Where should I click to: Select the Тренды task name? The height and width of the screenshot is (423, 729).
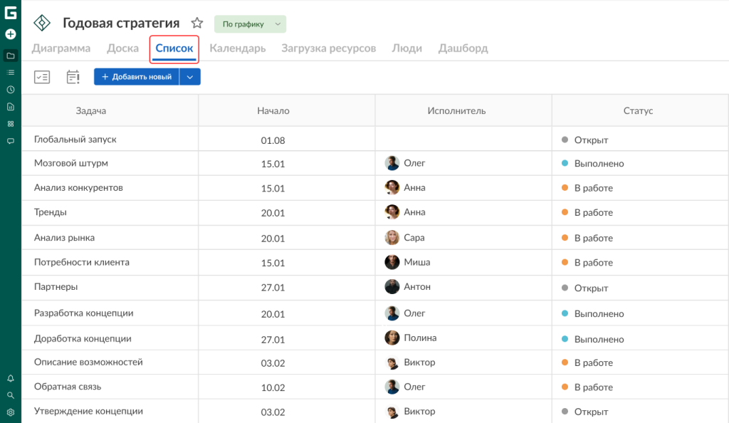tap(51, 212)
